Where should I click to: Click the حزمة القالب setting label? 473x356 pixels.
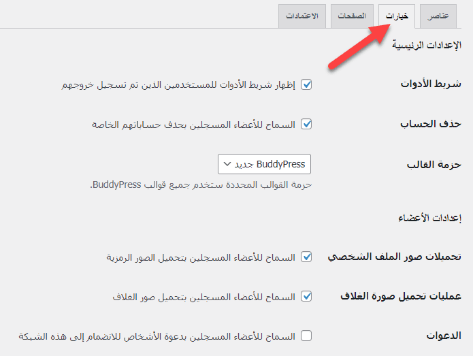pos(434,165)
